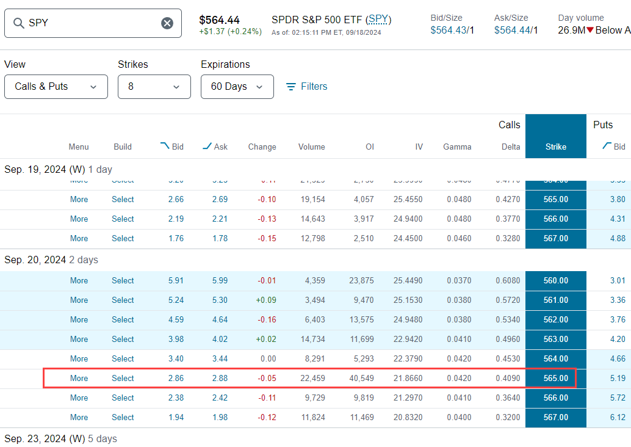Click the volume value 22,459
The height and width of the screenshot is (447, 631).
(x=312, y=378)
